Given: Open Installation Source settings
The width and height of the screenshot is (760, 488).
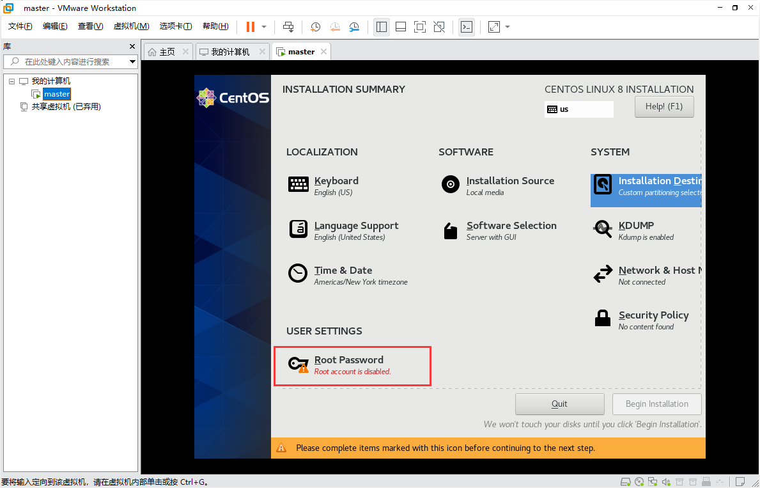Looking at the screenshot, I should (x=498, y=185).
